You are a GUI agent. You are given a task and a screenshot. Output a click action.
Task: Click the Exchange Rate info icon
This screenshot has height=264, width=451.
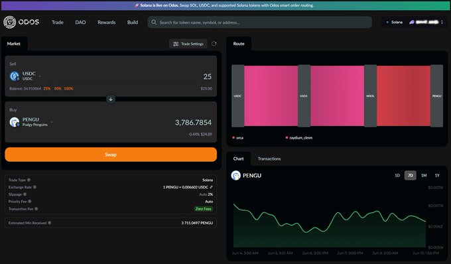tap(34, 187)
